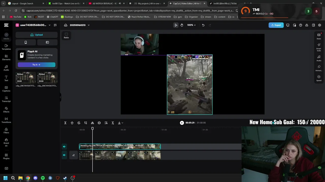325x182 pixels.
Task: Open the crop tool in timeline toolbar
Action: tap(86, 123)
